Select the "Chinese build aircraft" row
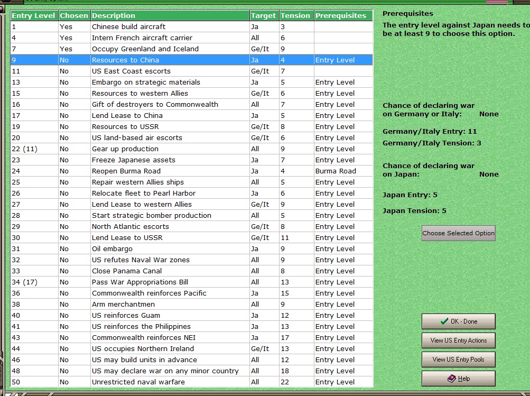 (192, 27)
